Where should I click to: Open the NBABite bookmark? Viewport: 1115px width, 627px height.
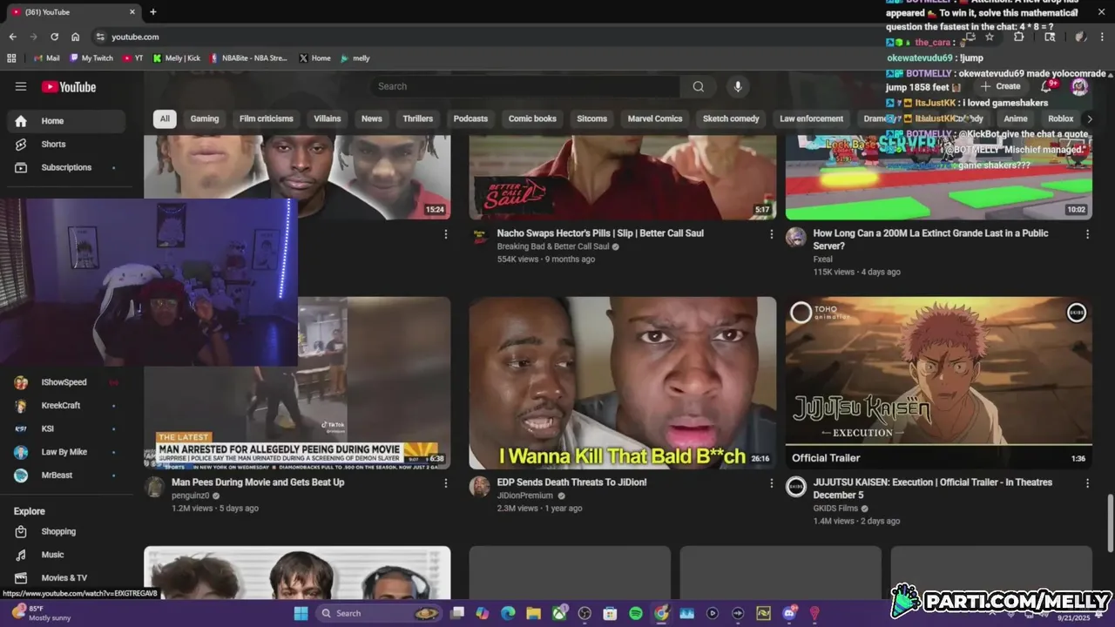coord(247,58)
